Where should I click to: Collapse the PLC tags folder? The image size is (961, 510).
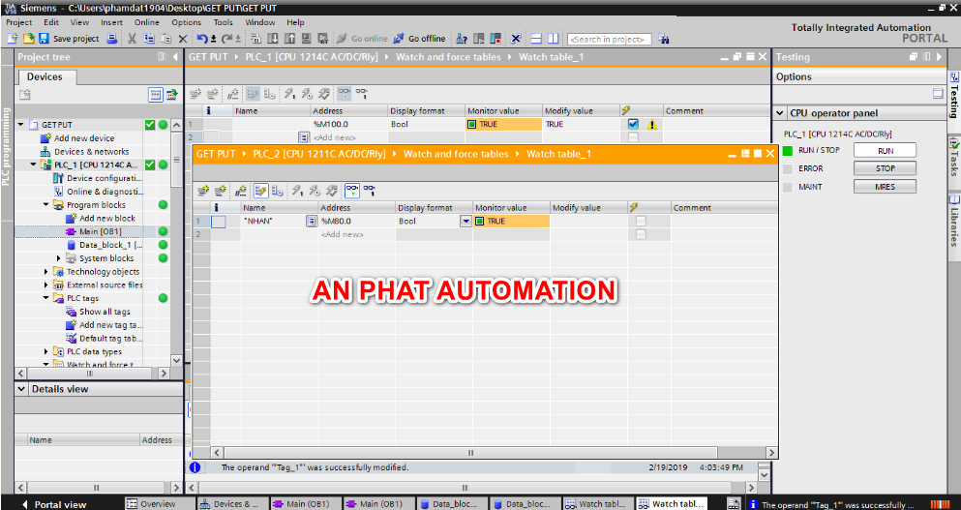[46, 298]
